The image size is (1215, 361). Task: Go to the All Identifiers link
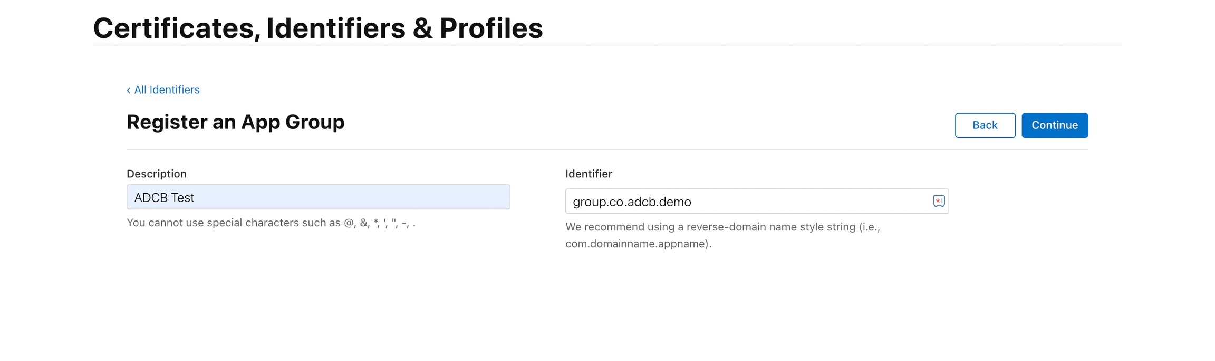tap(167, 90)
